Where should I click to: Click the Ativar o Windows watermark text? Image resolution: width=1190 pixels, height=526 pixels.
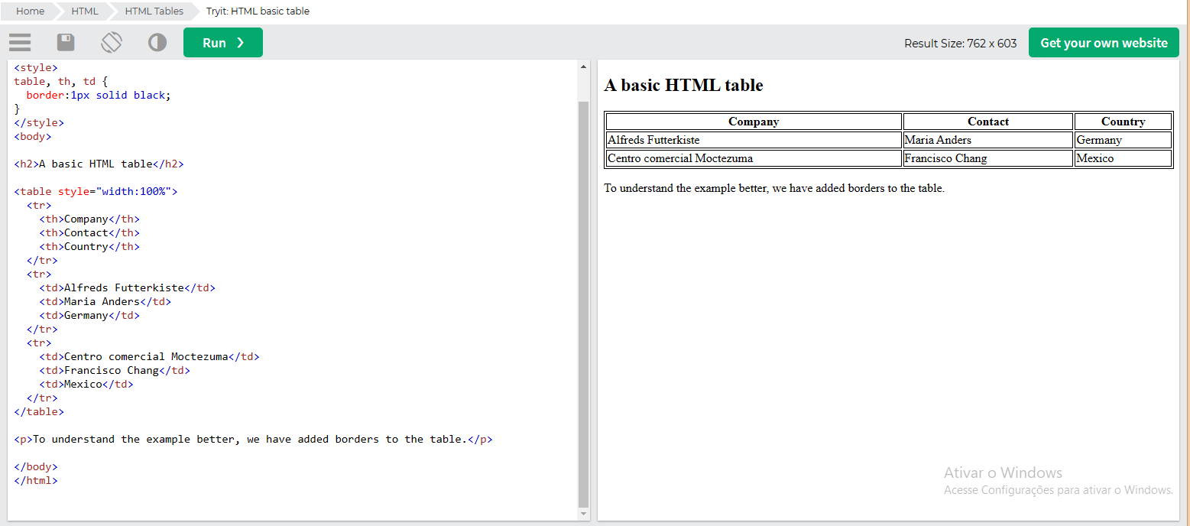1003,472
